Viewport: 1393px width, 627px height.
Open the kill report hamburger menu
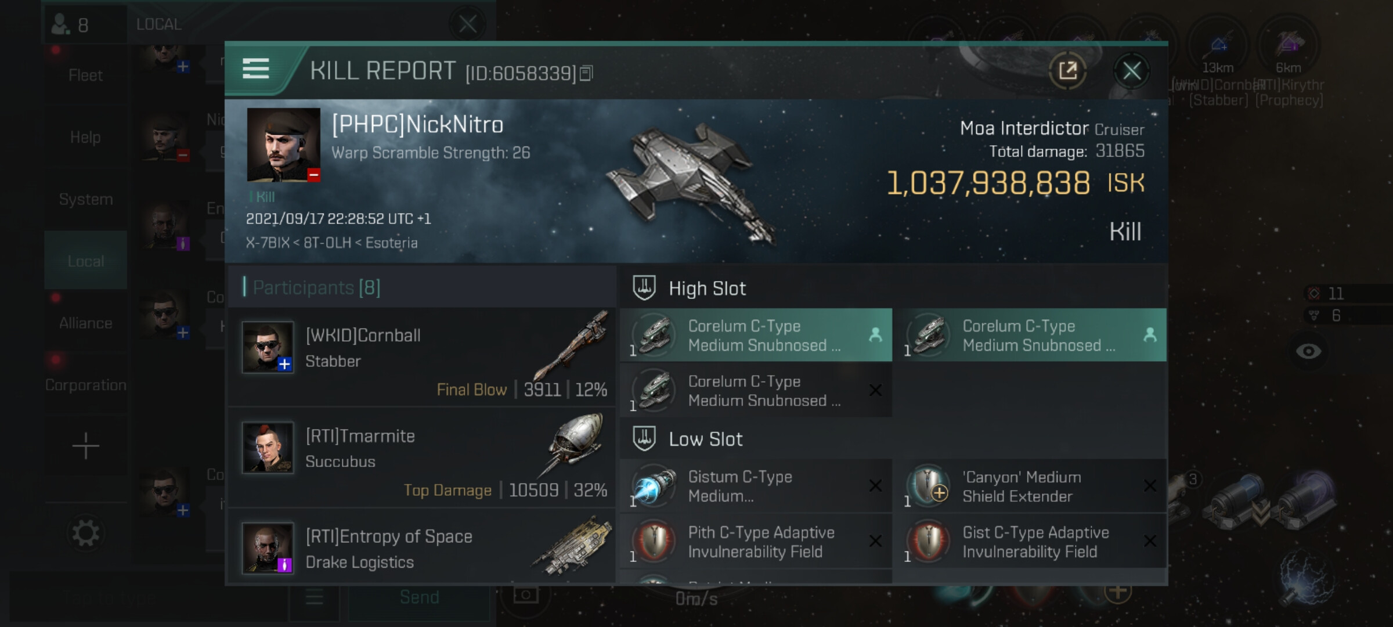pos(255,69)
